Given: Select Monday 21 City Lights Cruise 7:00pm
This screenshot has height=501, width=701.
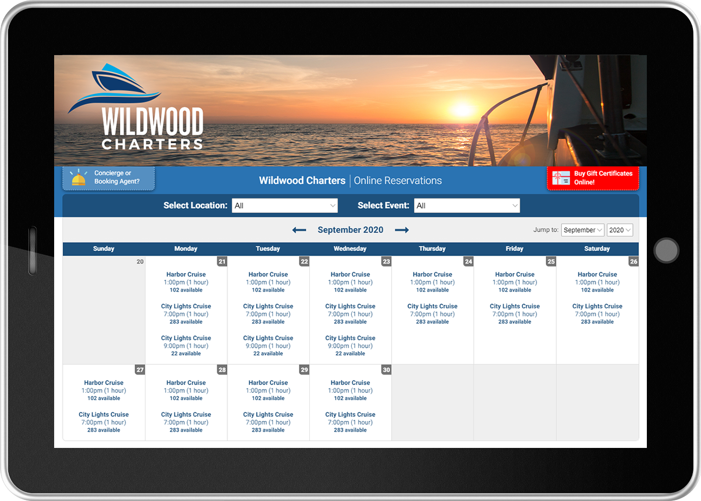Looking at the screenshot, I should (x=186, y=314).
